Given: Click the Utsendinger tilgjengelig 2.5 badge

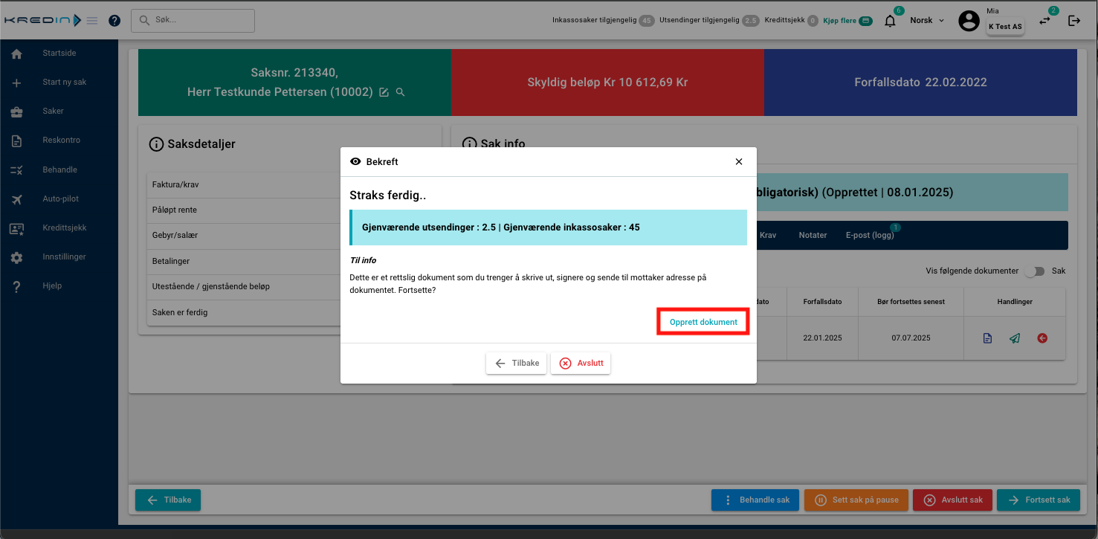Looking at the screenshot, I should pos(751,21).
